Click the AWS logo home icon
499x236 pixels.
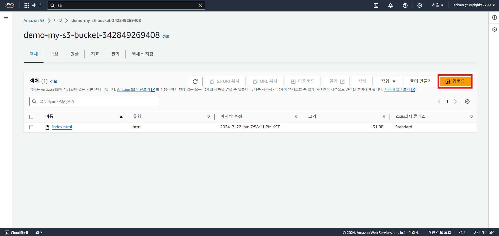click(10, 5)
